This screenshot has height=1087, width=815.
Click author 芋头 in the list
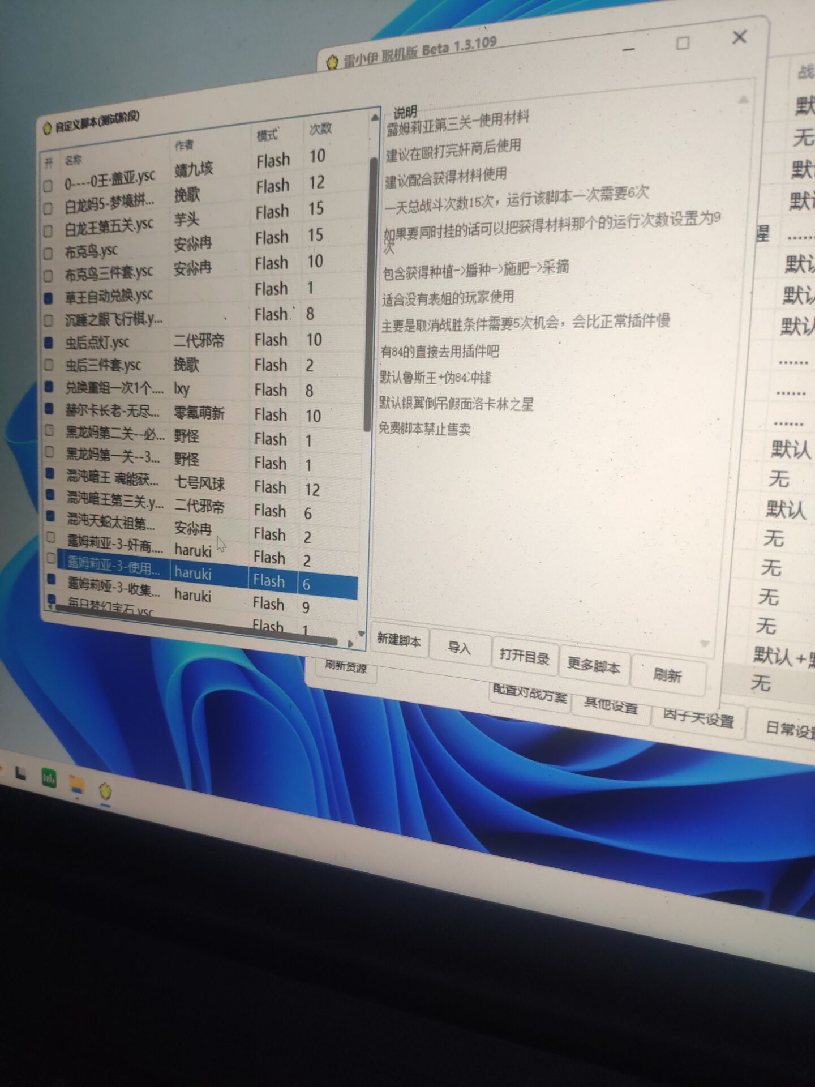pyautogui.click(x=187, y=220)
